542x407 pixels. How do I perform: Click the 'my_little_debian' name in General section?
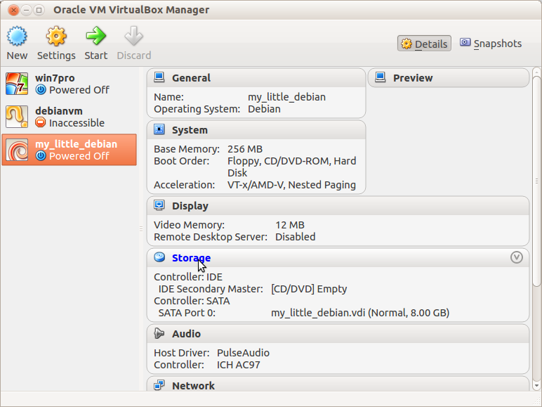(286, 97)
